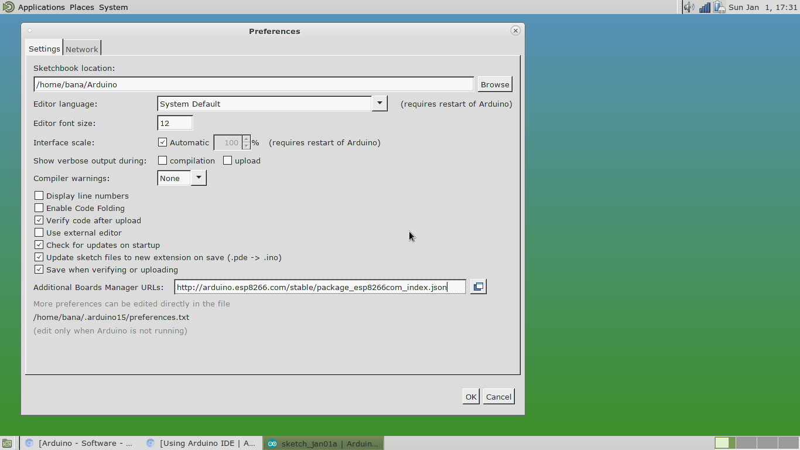The image size is (800, 450).
Task: Open the System menu
Action: (112, 7)
